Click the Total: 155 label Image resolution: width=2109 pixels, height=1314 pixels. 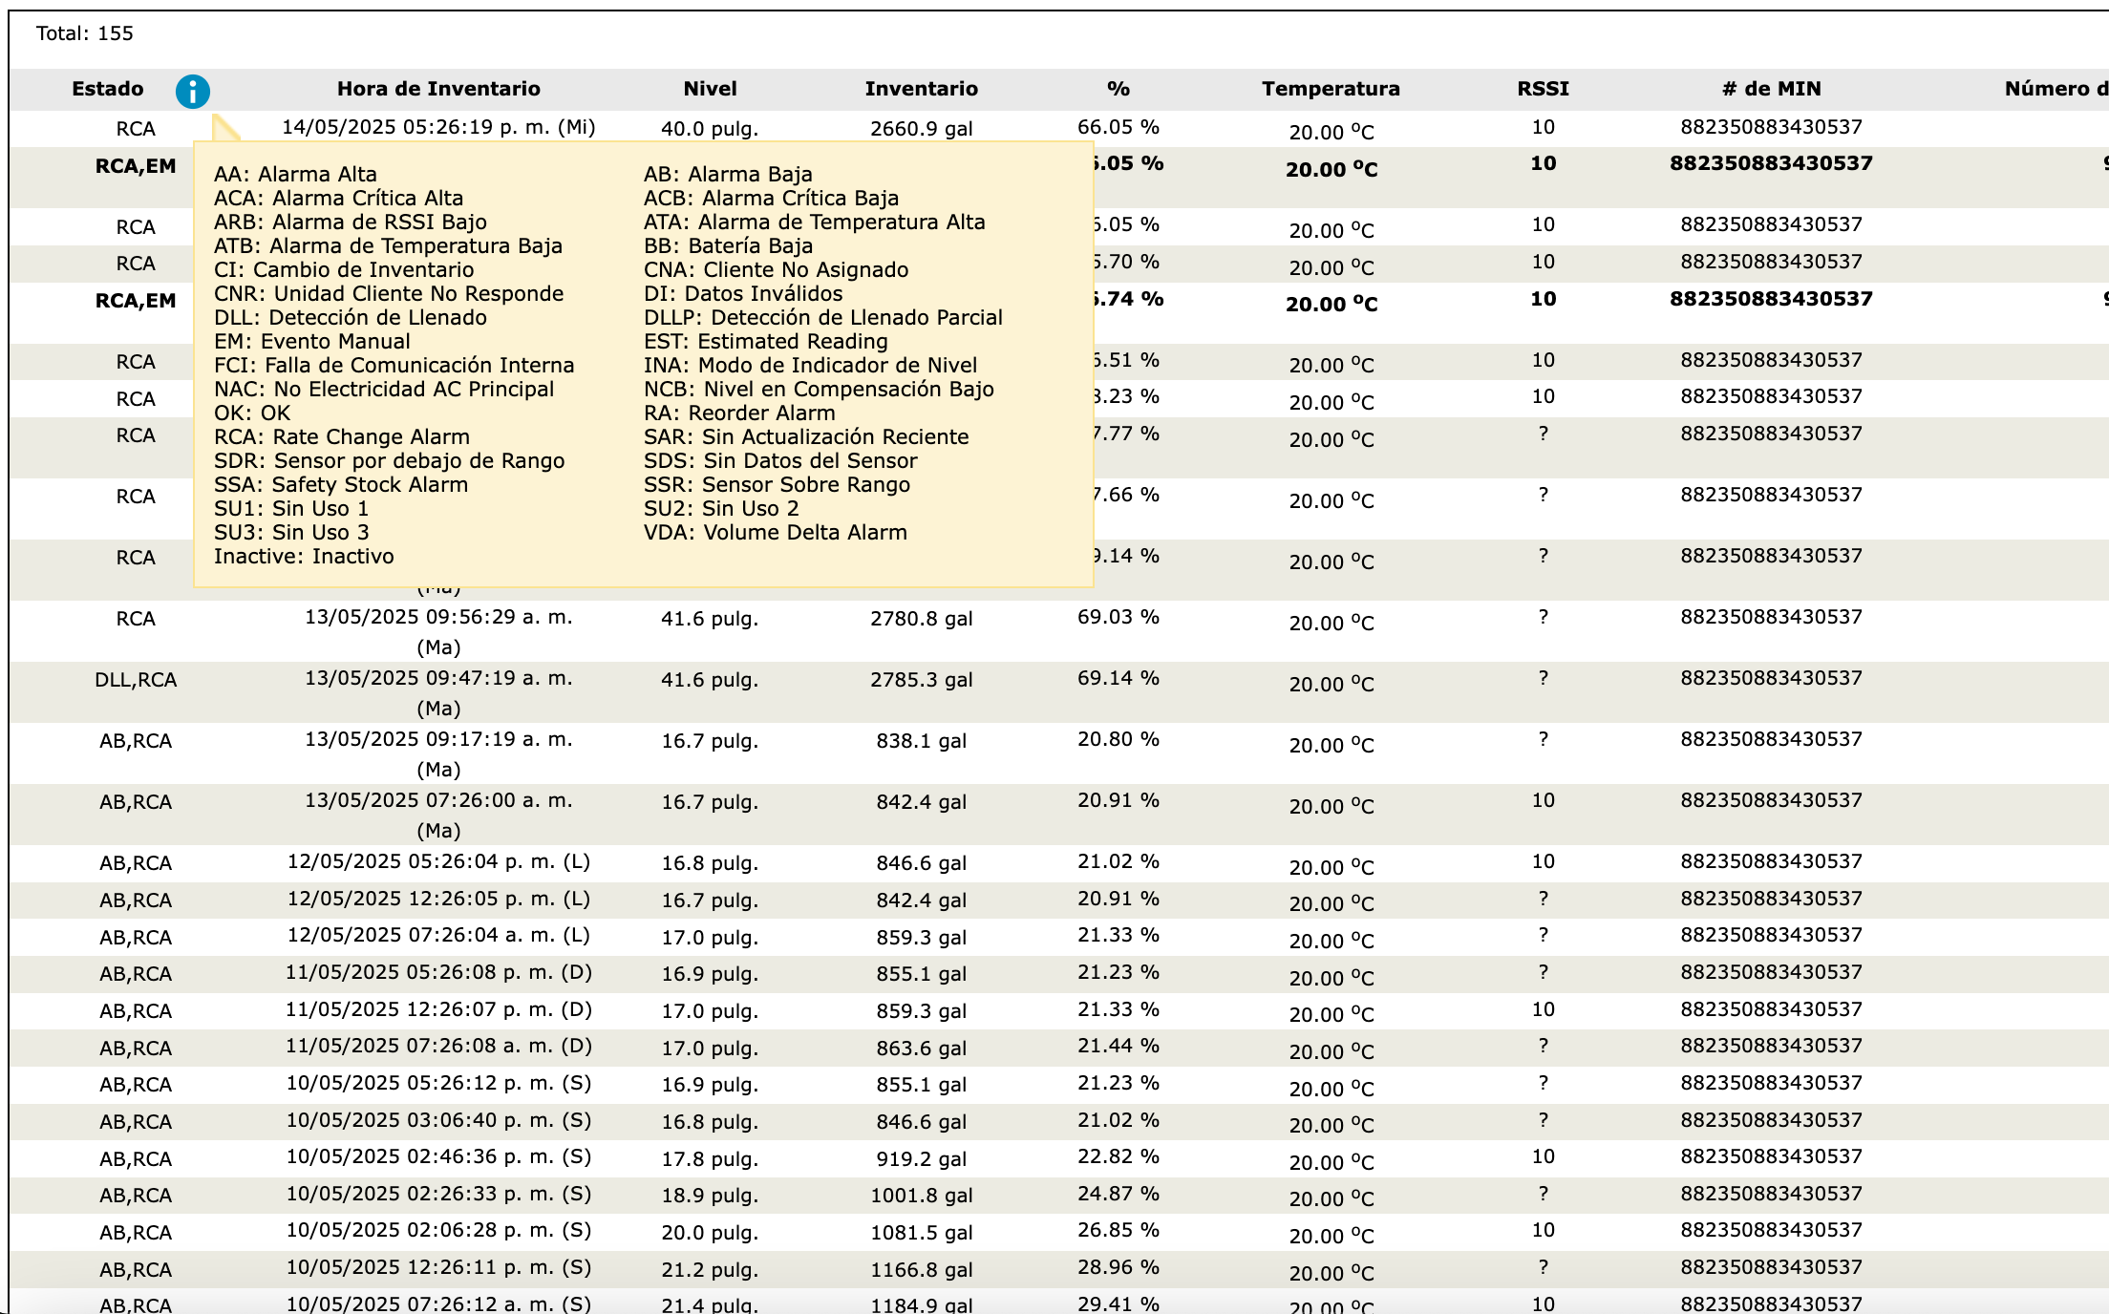click(x=85, y=33)
